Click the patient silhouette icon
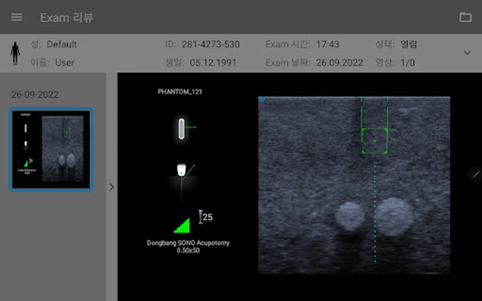Viewport: 482px width, 301px height. [15, 53]
